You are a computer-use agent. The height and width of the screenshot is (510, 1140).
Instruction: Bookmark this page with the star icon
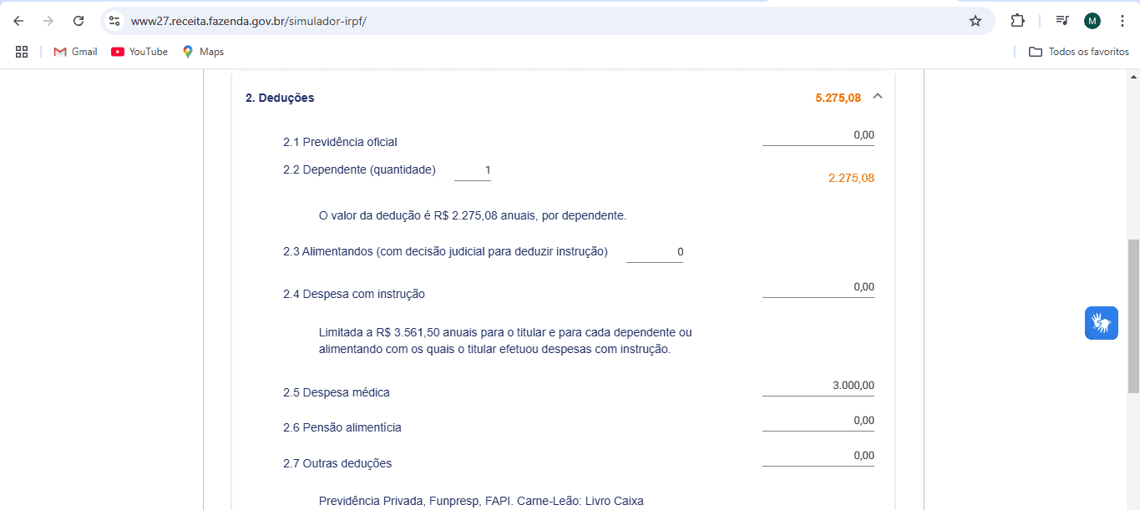point(975,20)
